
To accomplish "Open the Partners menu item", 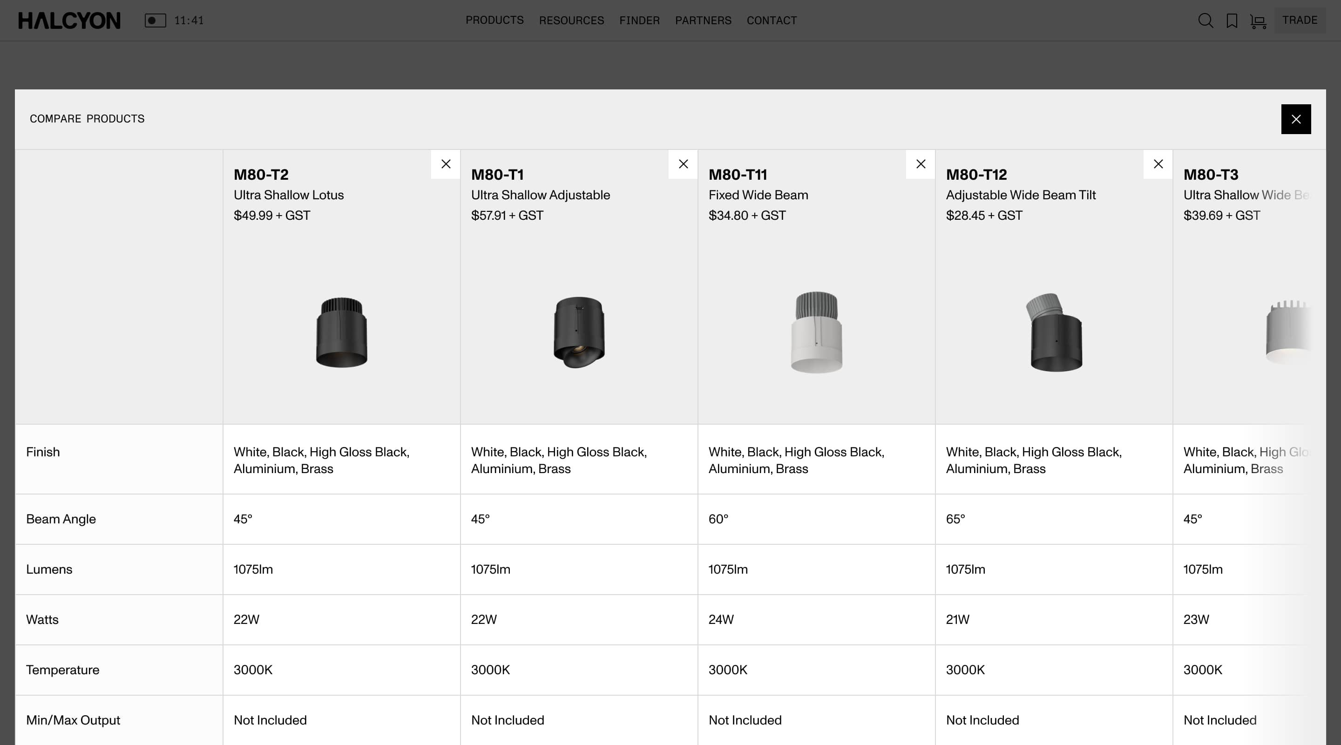I will [703, 20].
